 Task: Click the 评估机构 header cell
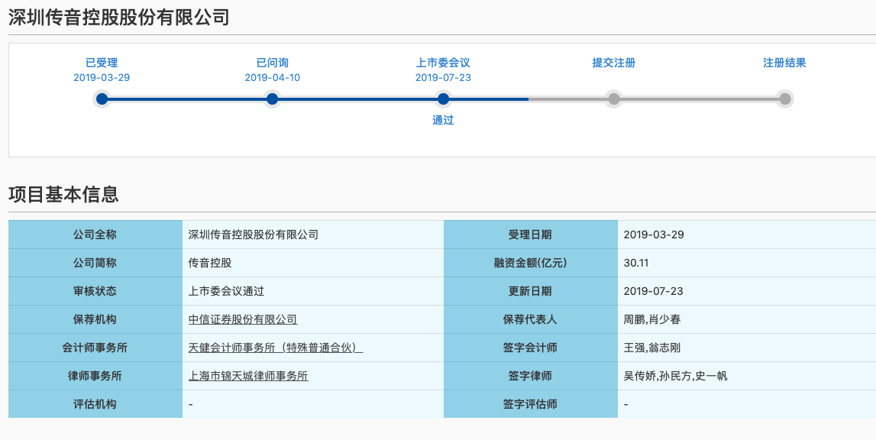pyautogui.click(x=95, y=404)
